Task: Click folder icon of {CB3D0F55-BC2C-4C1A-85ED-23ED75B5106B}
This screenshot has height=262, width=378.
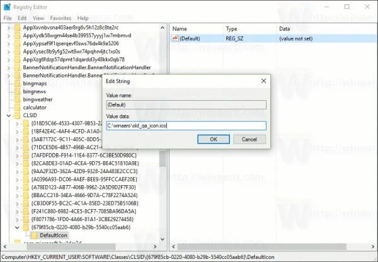Action: [26, 203]
